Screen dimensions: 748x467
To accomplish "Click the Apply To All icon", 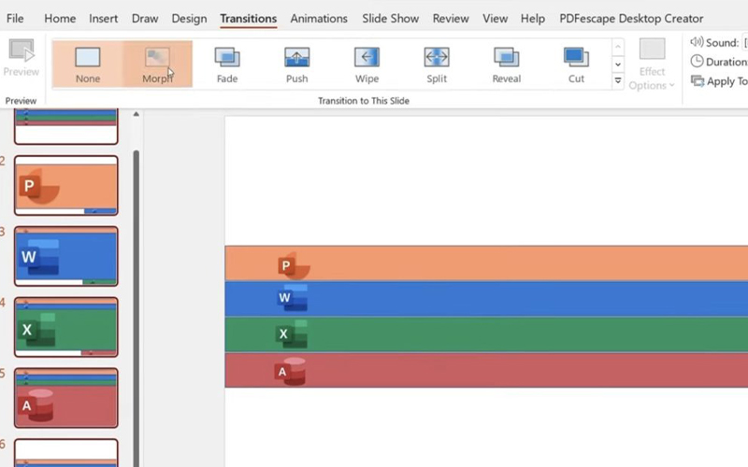I will pyautogui.click(x=697, y=81).
